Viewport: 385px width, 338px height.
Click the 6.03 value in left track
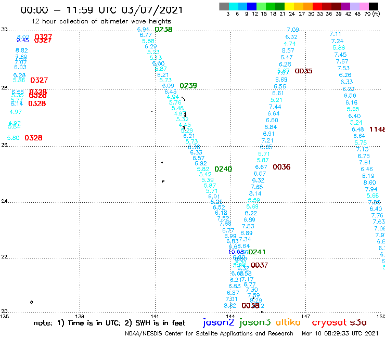(20, 67)
